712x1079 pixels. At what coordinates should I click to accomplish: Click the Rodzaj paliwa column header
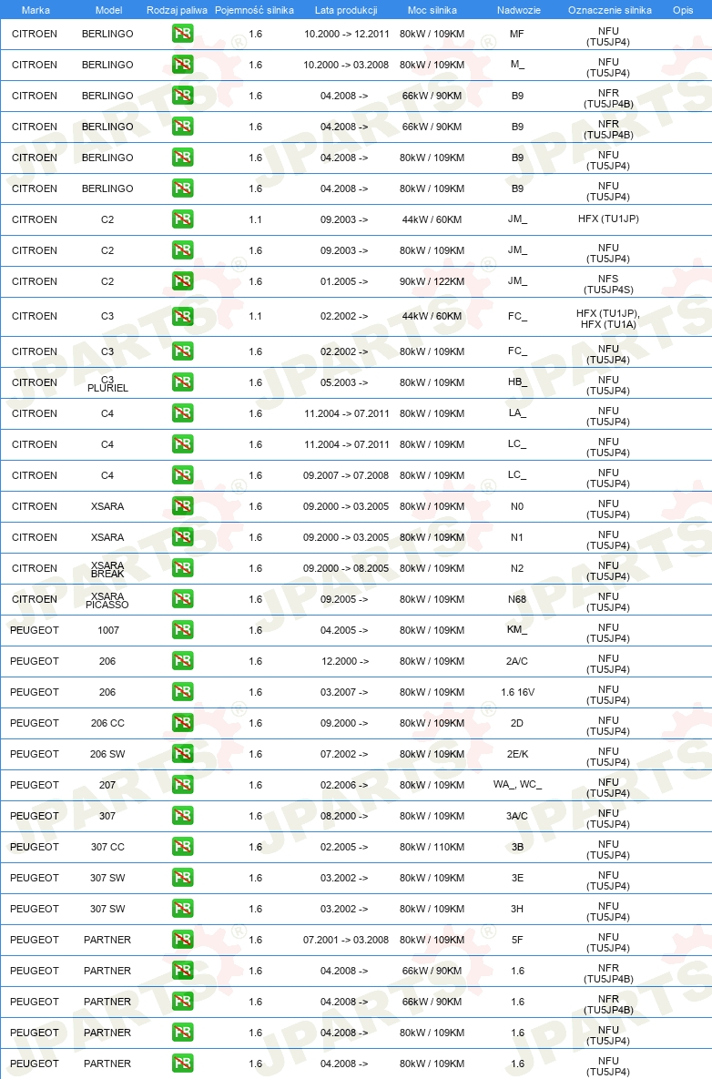coord(177,10)
